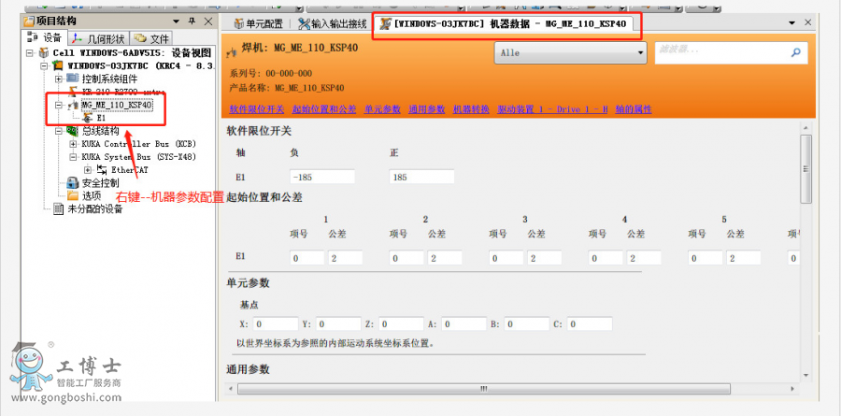Click the vertical scrollbar down arrow

click(805, 375)
